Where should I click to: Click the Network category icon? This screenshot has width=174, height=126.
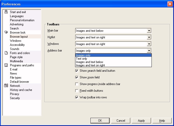pos(6,86)
